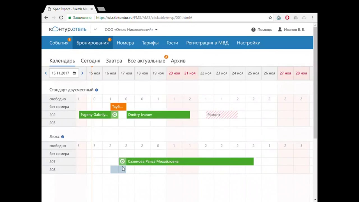Open Chrome three-dot menu
This screenshot has height=202, width=359.
tap(313, 17)
